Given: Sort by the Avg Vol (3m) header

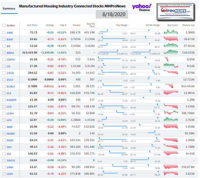Looking at the screenshot, I should [91, 25].
